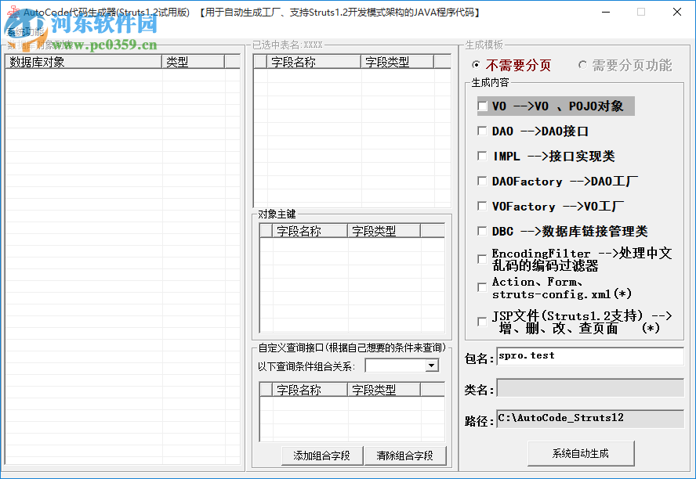Check the DAO -->DAO接口 option
Image resolution: width=696 pixels, height=479 pixels.
(481, 131)
